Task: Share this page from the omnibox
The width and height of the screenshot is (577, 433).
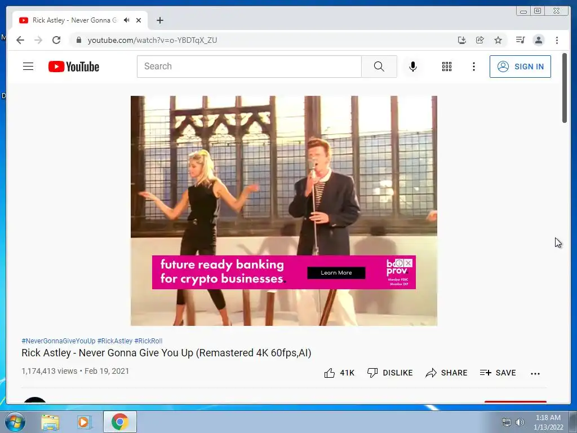Action: pyautogui.click(x=480, y=40)
